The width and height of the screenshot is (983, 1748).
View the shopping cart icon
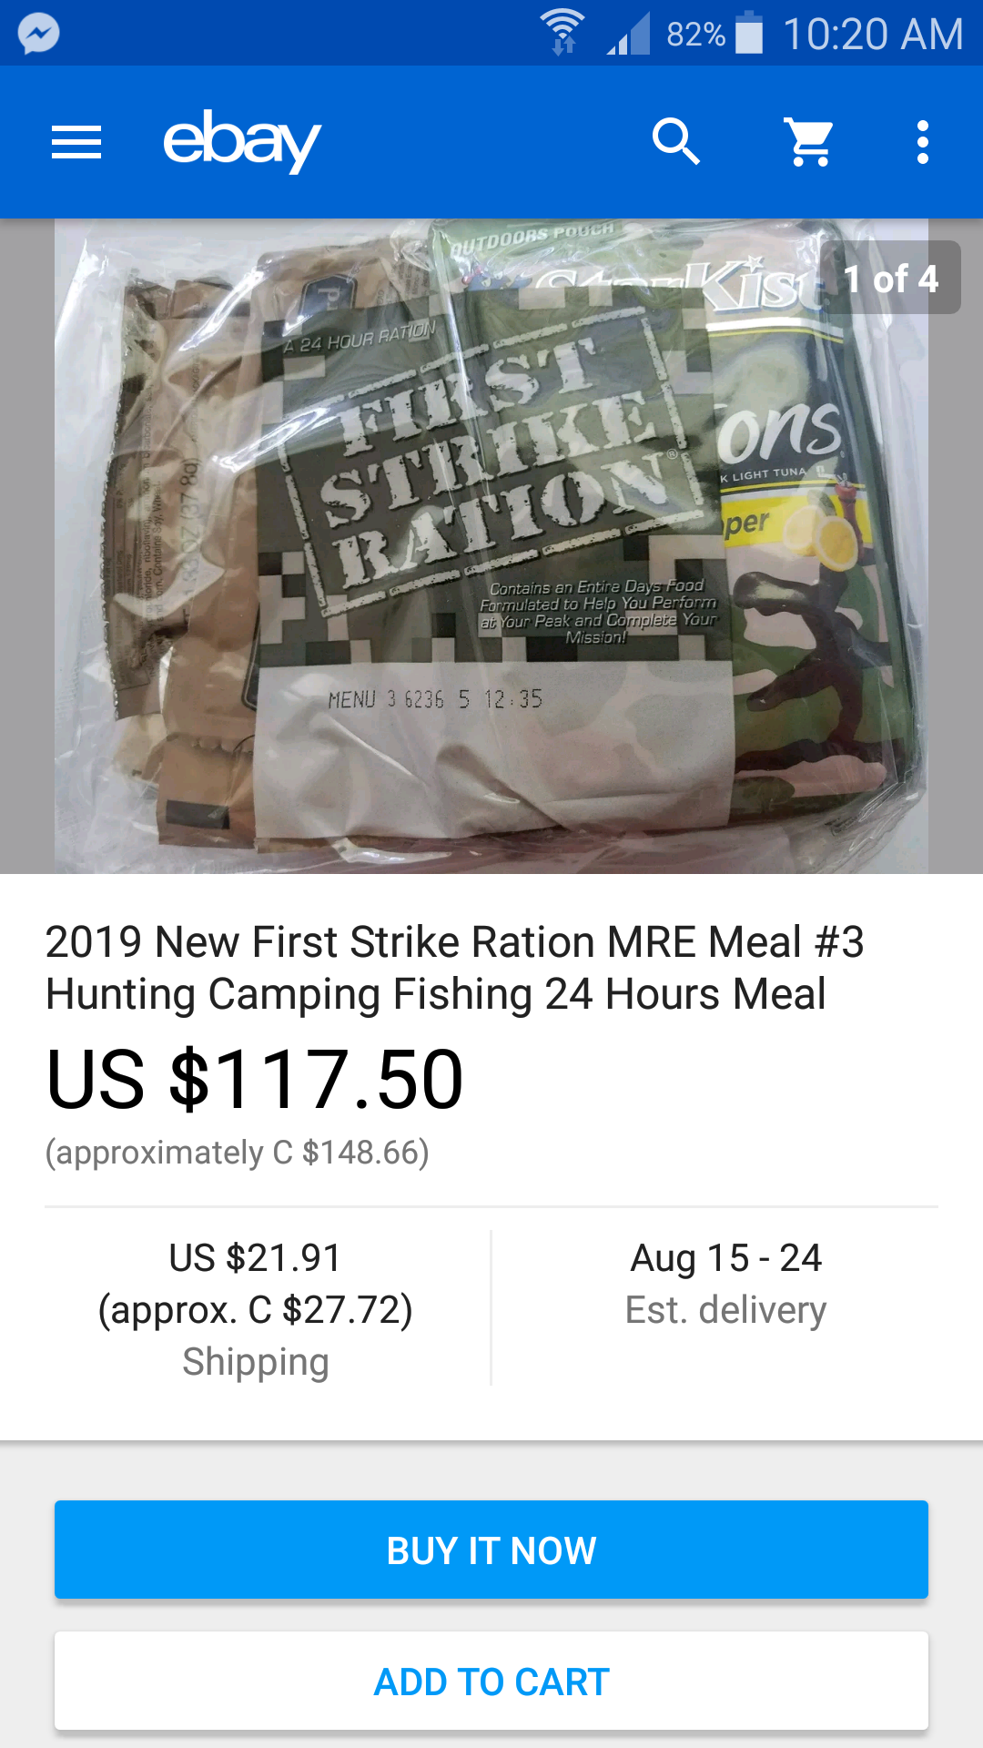pos(809,143)
